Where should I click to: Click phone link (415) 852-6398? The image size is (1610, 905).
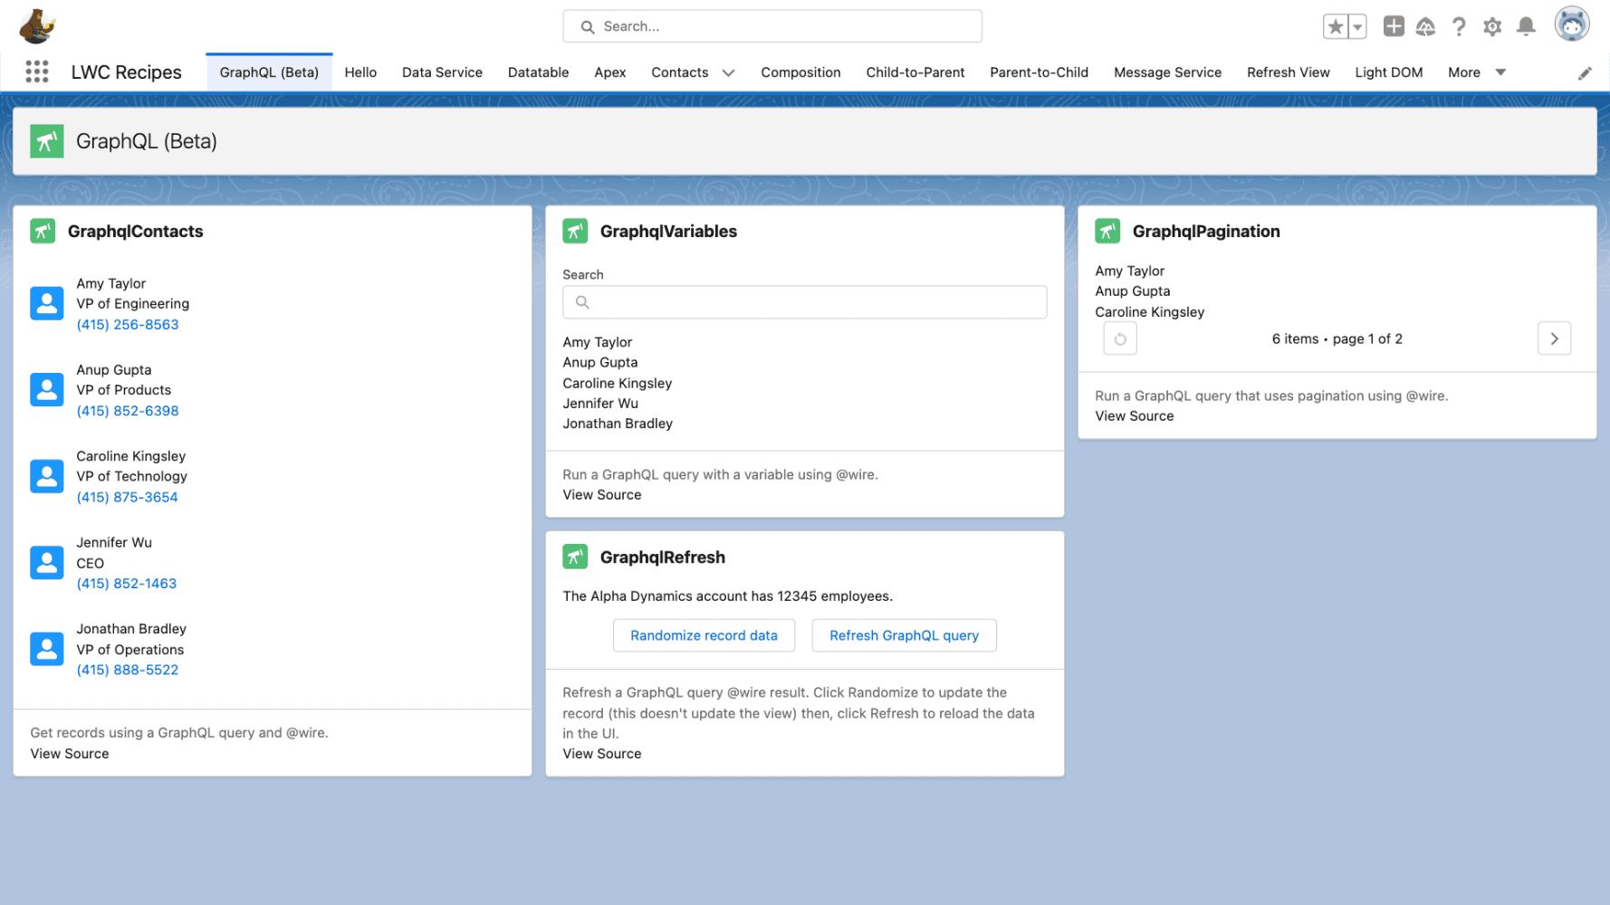coord(128,411)
